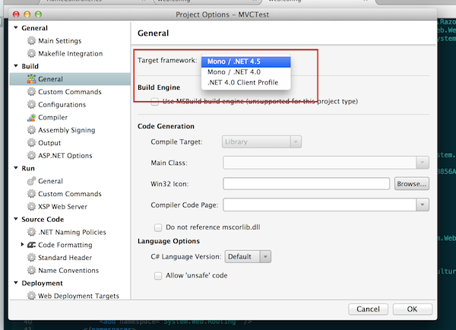Image resolution: width=456 pixels, height=330 pixels.
Task: Click the Configurations gear icon
Action: [31, 104]
